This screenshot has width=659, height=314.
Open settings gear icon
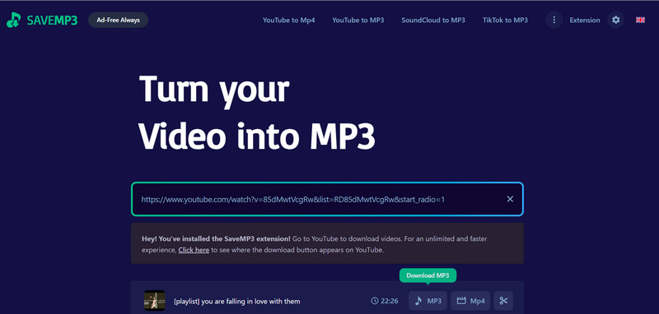click(615, 20)
